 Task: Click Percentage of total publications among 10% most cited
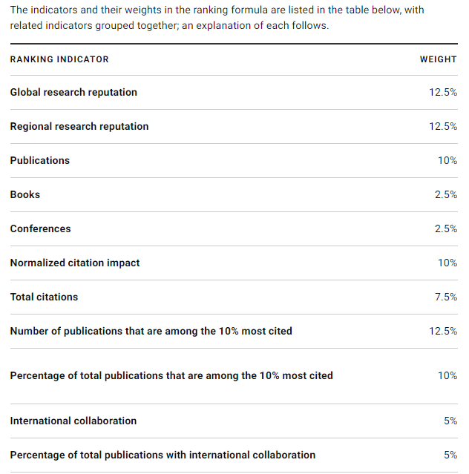pyautogui.click(x=171, y=376)
